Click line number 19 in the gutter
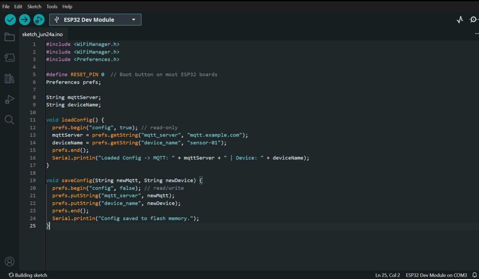 [33, 180]
